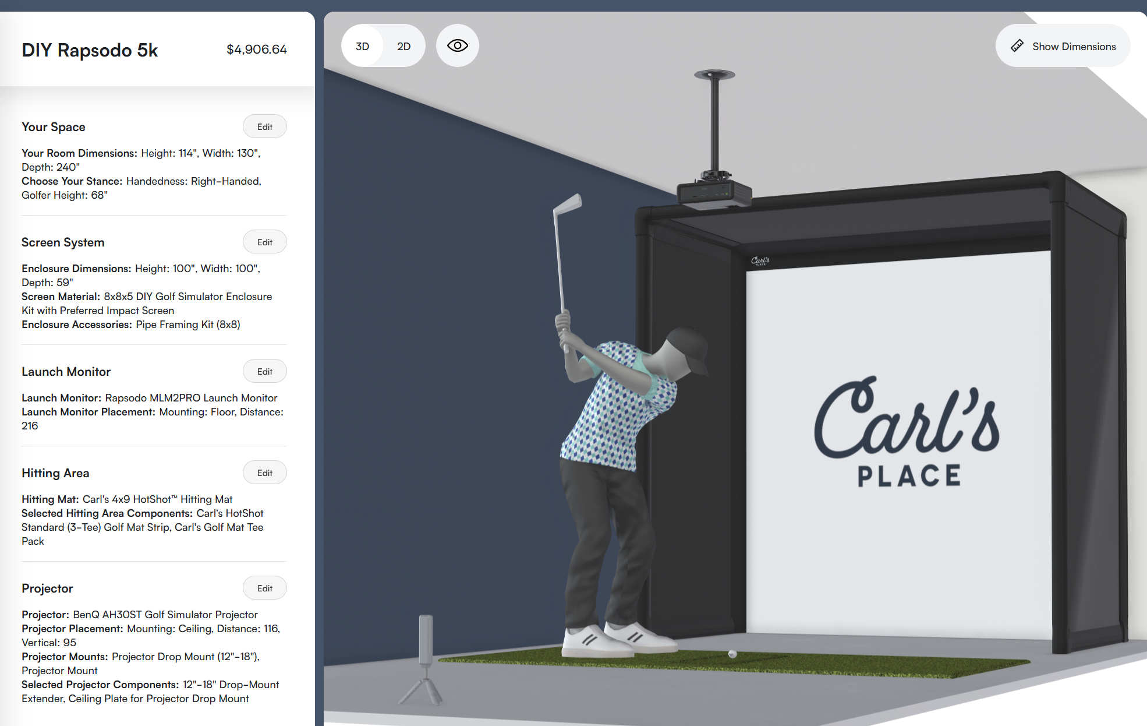Click the Carl's Place impact screen
1147x726 pixels.
point(898,443)
